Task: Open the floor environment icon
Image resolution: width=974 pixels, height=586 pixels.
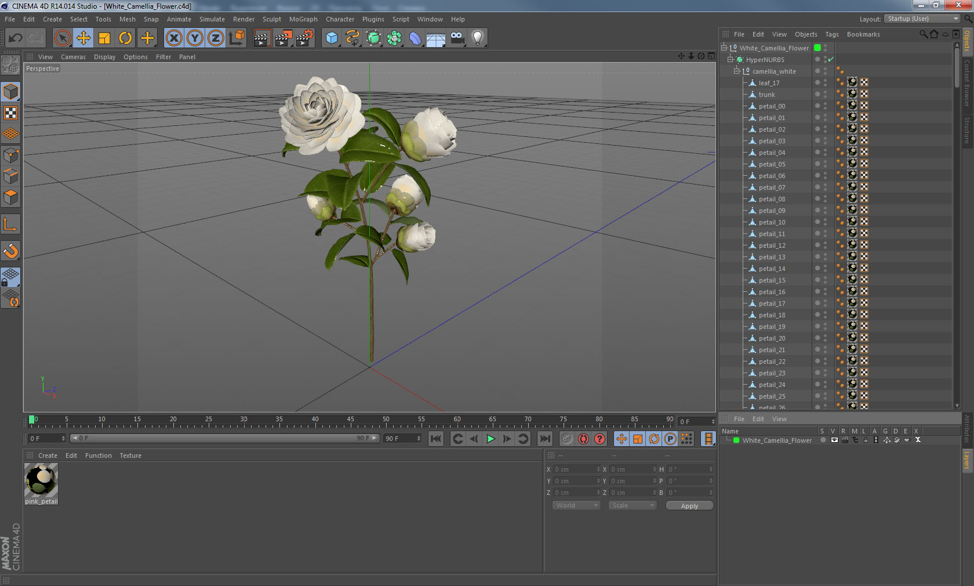Action: [x=436, y=38]
